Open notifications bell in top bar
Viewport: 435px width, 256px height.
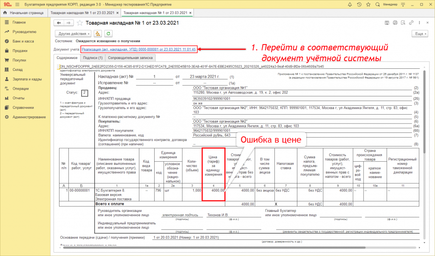[350, 4]
